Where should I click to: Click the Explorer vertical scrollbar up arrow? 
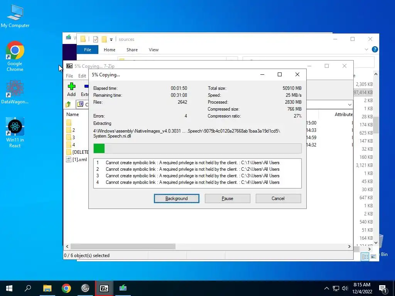[376, 74]
